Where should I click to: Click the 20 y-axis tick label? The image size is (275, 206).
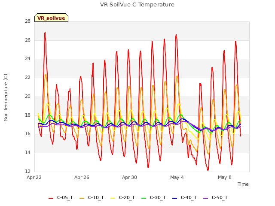click(x=27, y=96)
